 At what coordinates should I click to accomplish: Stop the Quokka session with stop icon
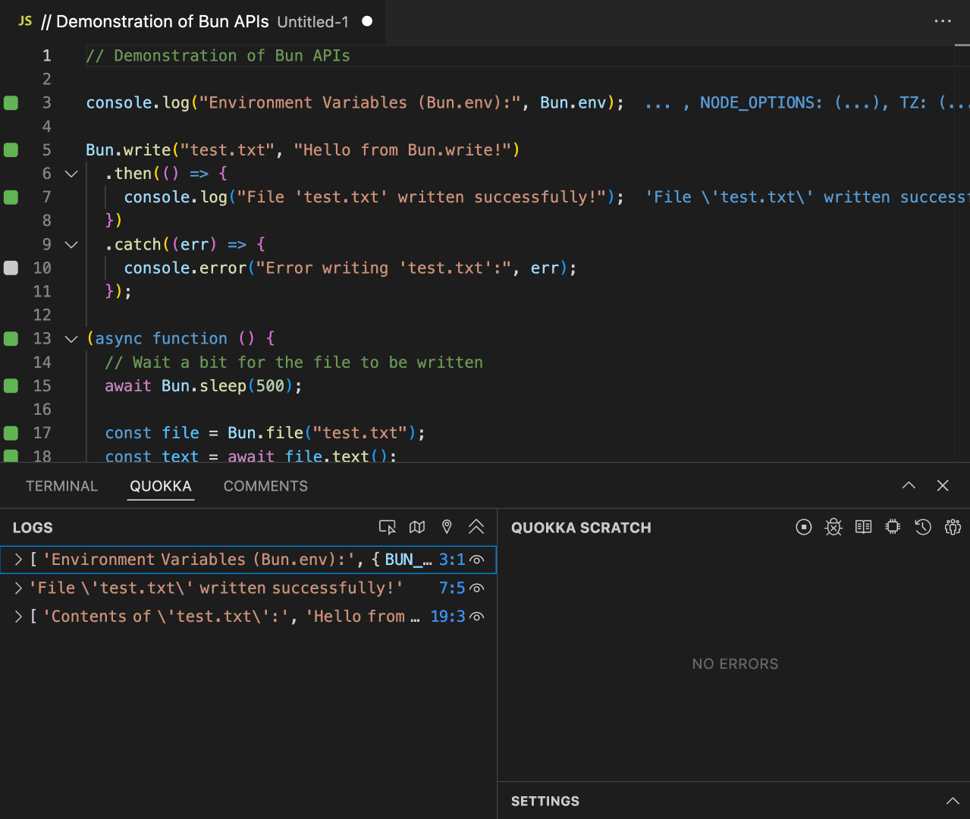(804, 527)
